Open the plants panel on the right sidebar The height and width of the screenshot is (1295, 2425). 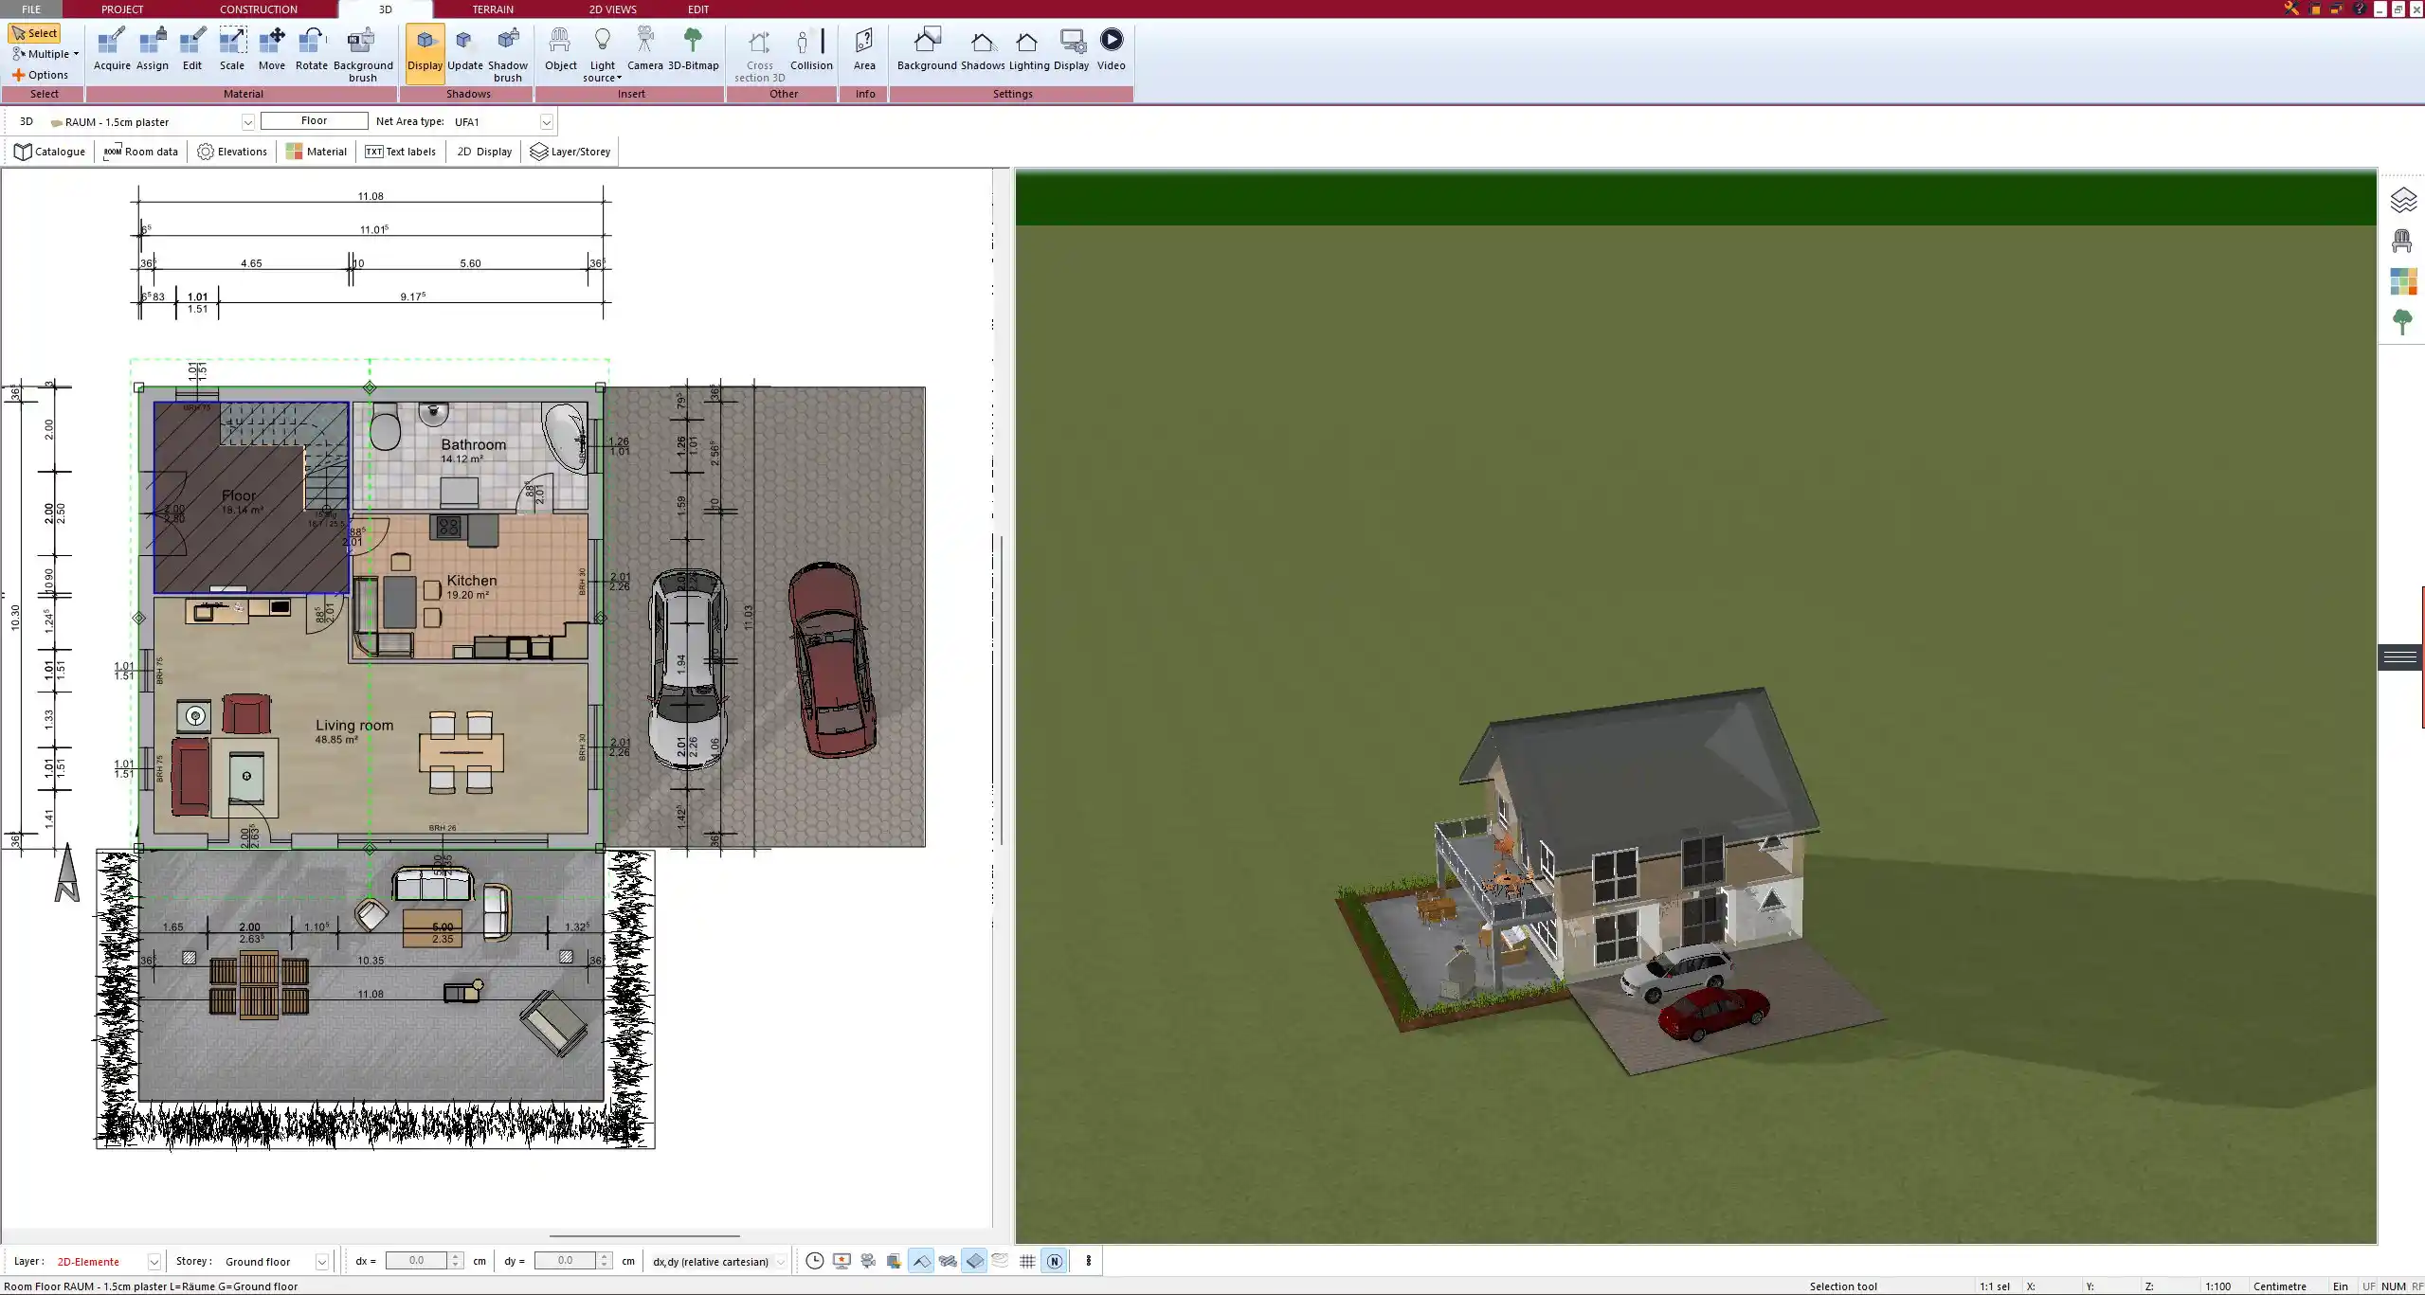2401,321
